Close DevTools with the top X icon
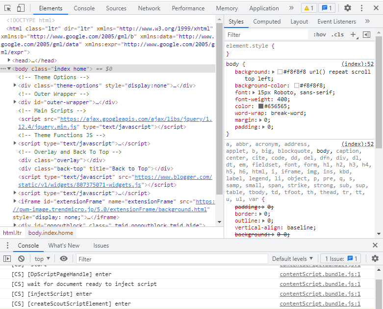The width and height of the screenshot is (383, 309). pos(376,8)
